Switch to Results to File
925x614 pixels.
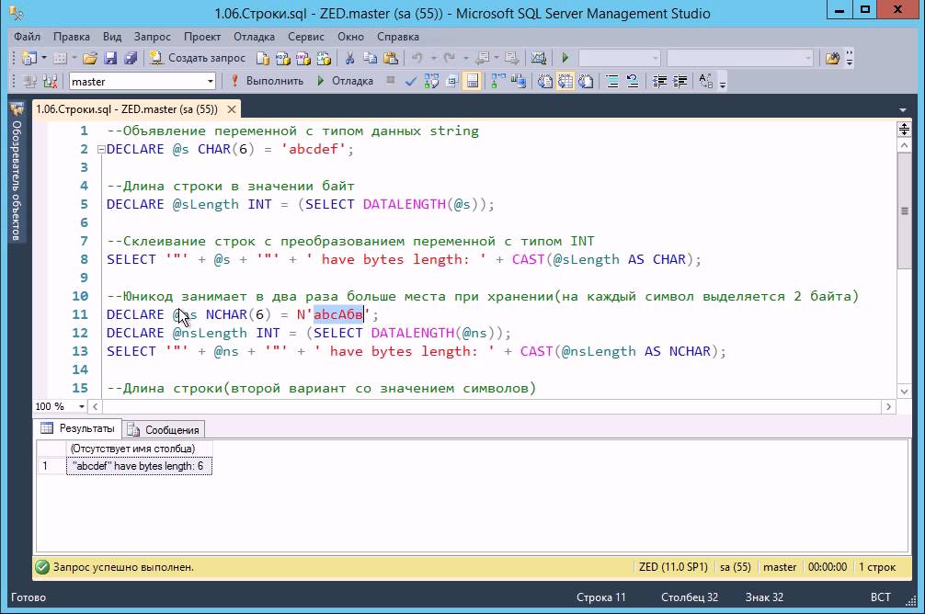click(x=586, y=82)
